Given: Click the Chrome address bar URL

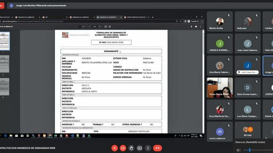Looking at the screenshot, I should coord(33,21).
